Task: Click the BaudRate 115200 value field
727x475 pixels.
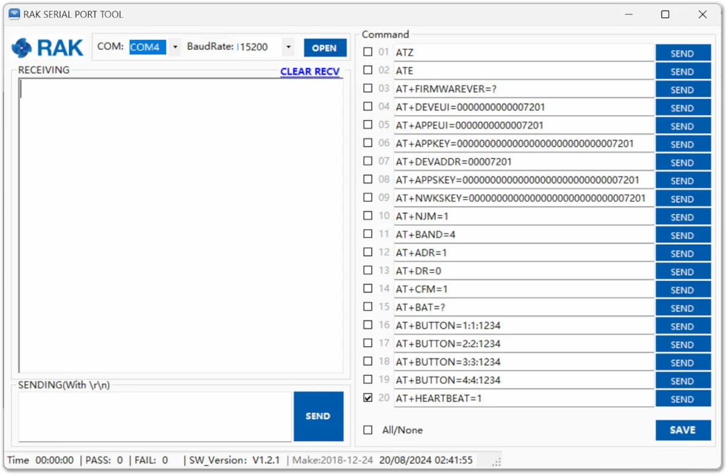Action: click(x=259, y=47)
